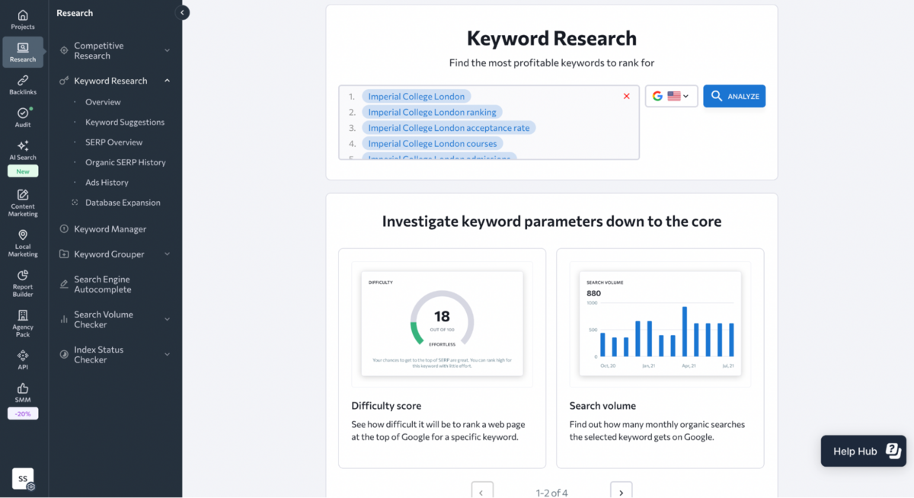
Task: Go to next feature cards page
Action: 621,492
